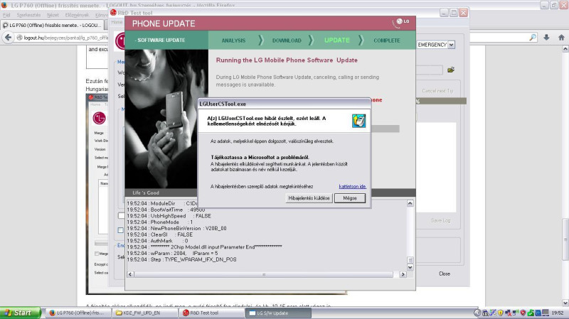Click the LG logo in Phone Update header
This screenshot has width=569, height=319.
point(401,23)
